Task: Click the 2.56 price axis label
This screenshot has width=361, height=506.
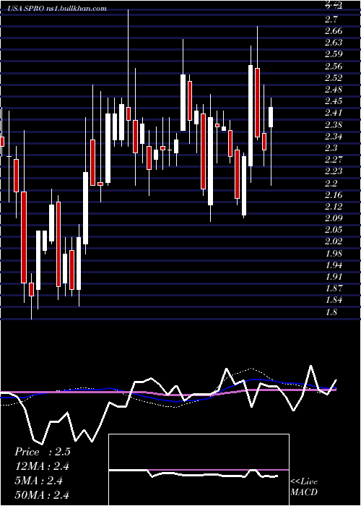Action: [334, 67]
